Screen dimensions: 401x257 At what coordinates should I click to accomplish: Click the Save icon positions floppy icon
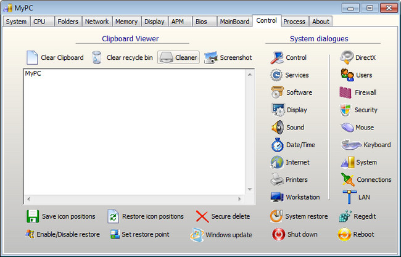(x=33, y=216)
